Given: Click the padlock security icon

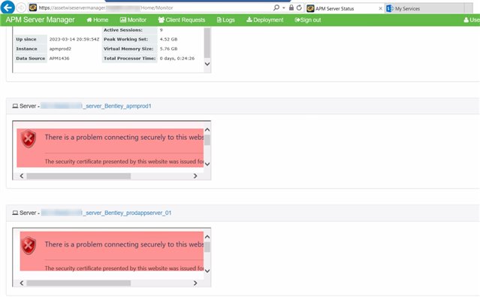Looking at the screenshot, I should 291,8.
